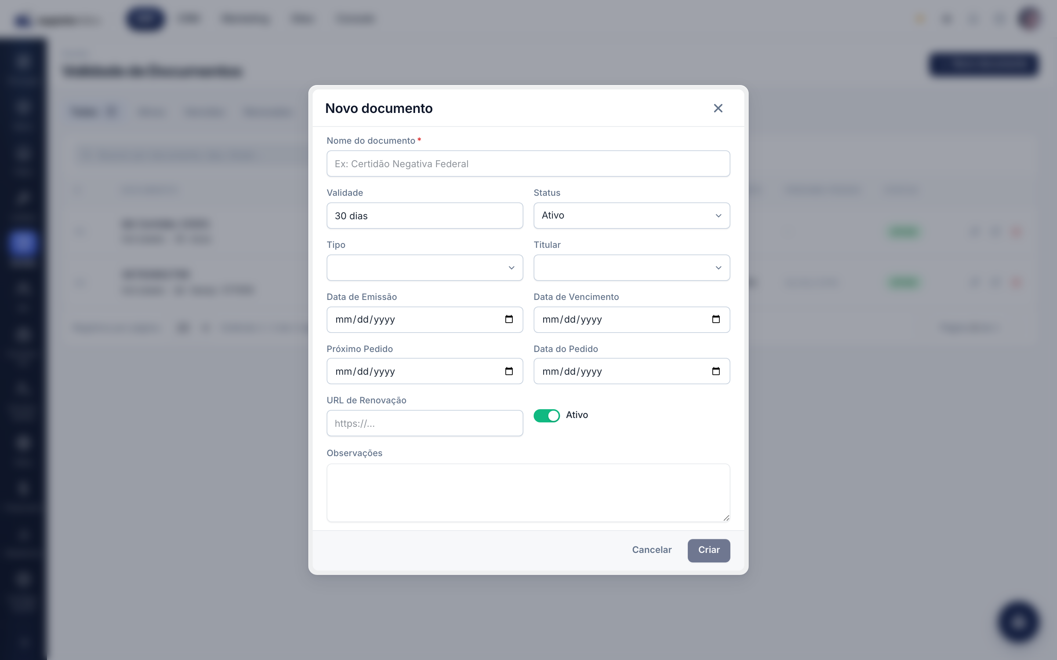Click the URL de Renovação input
The height and width of the screenshot is (660, 1057).
(x=425, y=423)
